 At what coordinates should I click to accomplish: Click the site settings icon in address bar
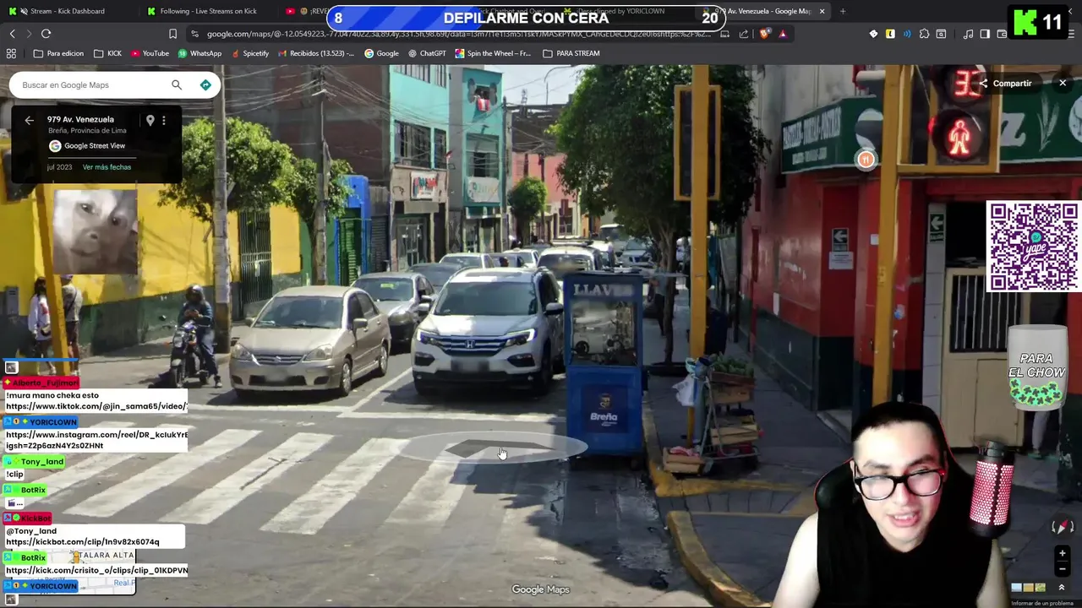click(195, 34)
